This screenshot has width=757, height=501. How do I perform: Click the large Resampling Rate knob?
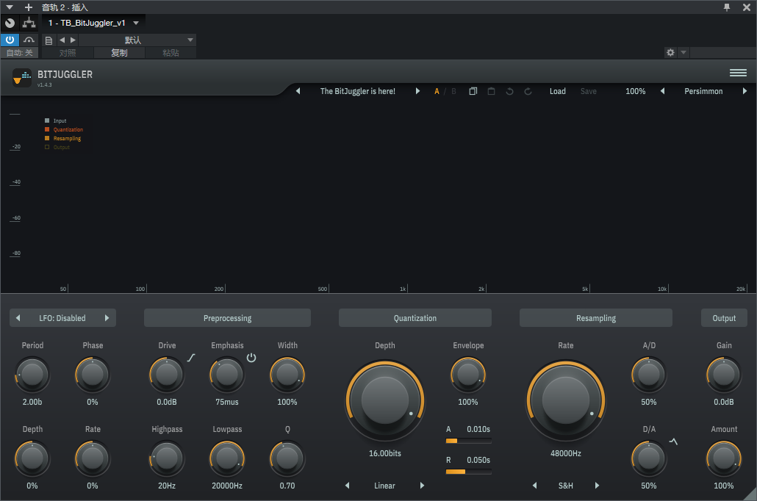pyautogui.click(x=565, y=400)
